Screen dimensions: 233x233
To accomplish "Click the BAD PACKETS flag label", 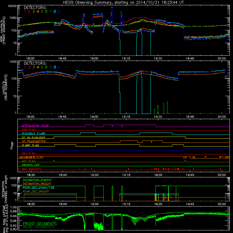I will click(x=32, y=169).
